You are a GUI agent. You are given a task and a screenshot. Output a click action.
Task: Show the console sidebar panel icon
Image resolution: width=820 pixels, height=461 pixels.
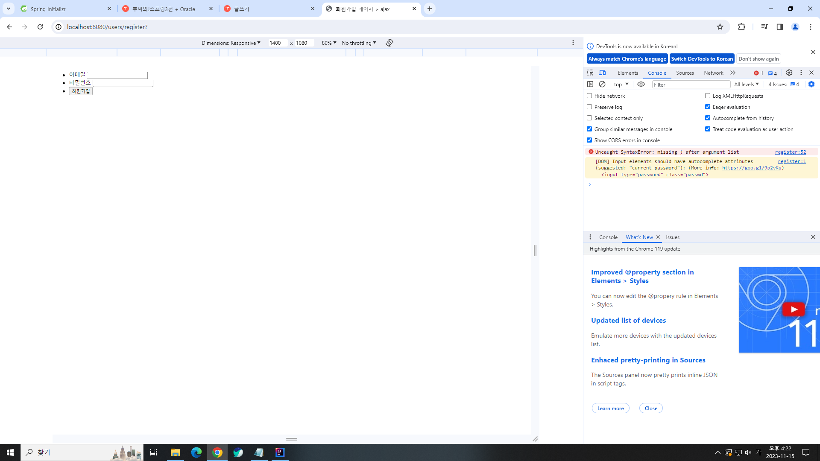(x=590, y=85)
